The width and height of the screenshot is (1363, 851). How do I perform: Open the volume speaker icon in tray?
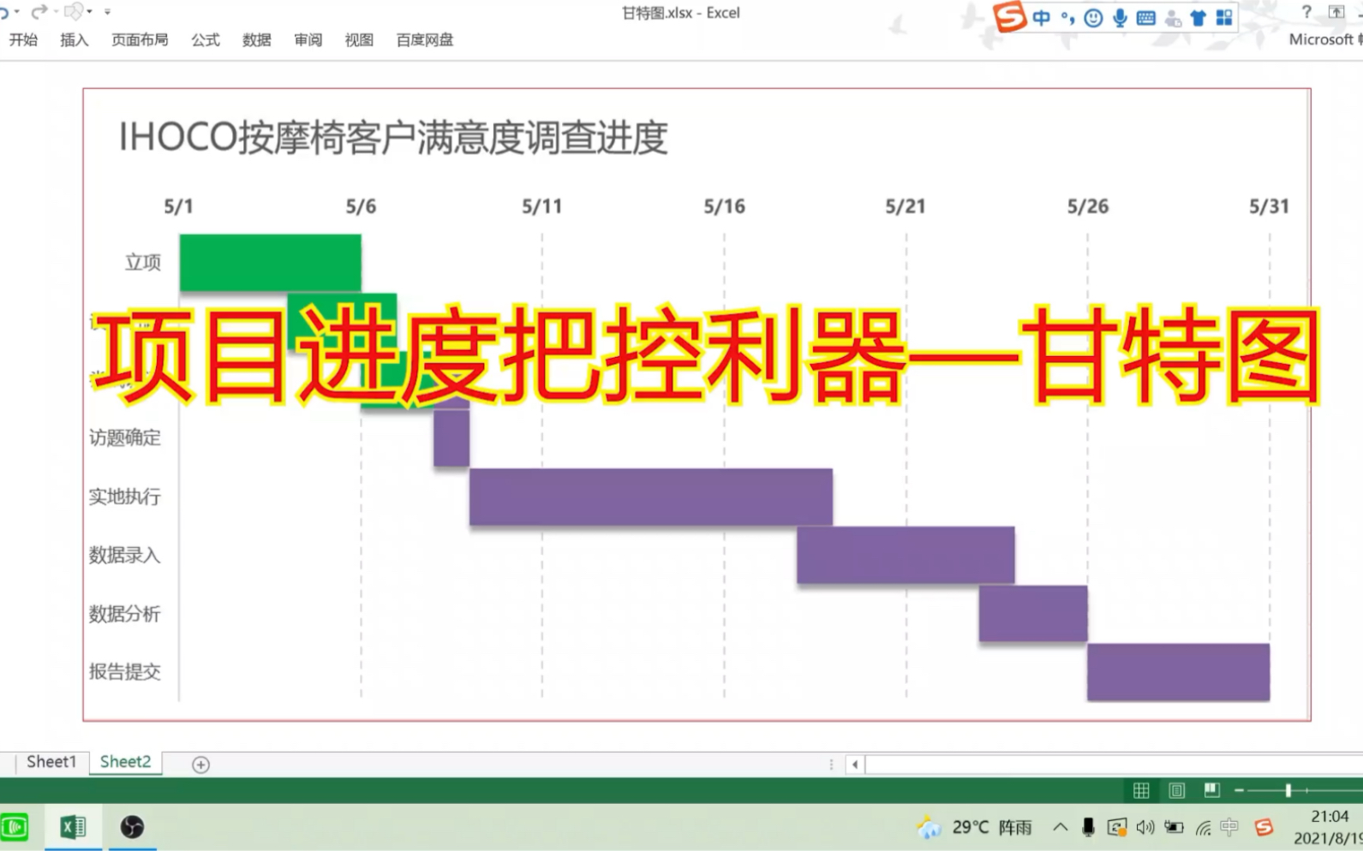(x=1145, y=827)
